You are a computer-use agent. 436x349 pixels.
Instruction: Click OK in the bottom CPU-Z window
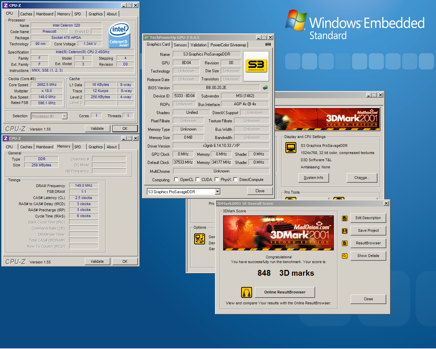pyautogui.click(x=125, y=261)
